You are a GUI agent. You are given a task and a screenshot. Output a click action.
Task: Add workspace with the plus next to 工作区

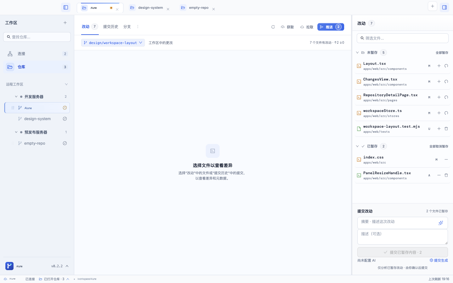click(65, 23)
